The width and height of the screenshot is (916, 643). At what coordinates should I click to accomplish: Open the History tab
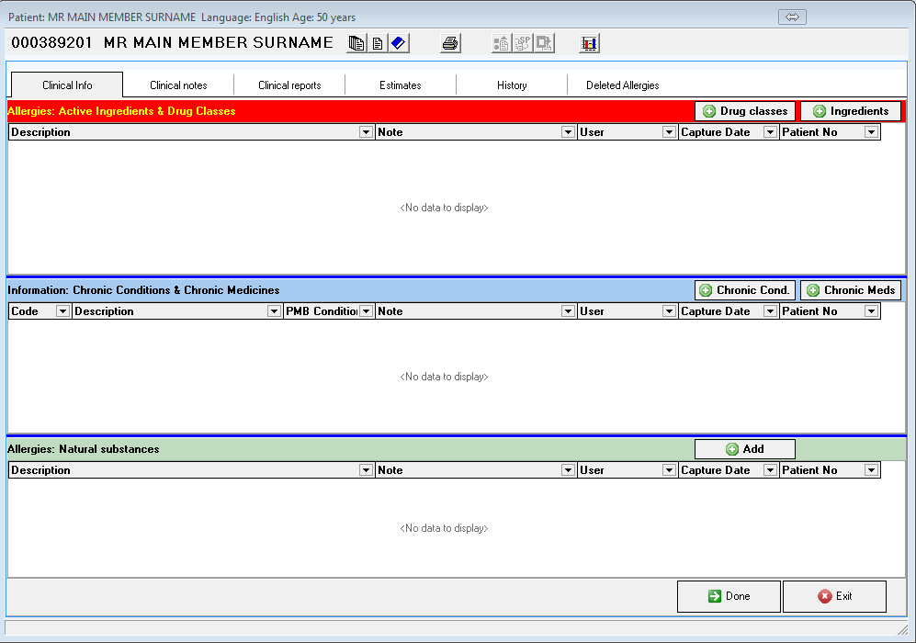512,85
